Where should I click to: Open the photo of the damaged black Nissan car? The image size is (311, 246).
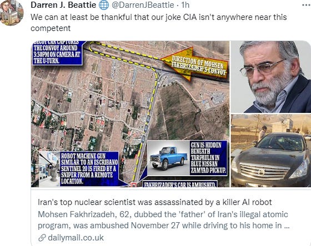(x=271, y=151)
